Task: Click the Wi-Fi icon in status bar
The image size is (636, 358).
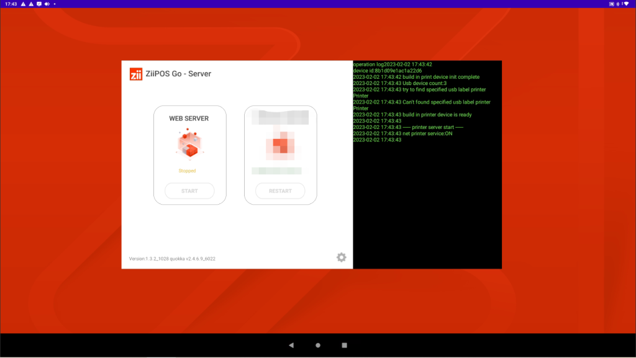Action: (625, 4)
